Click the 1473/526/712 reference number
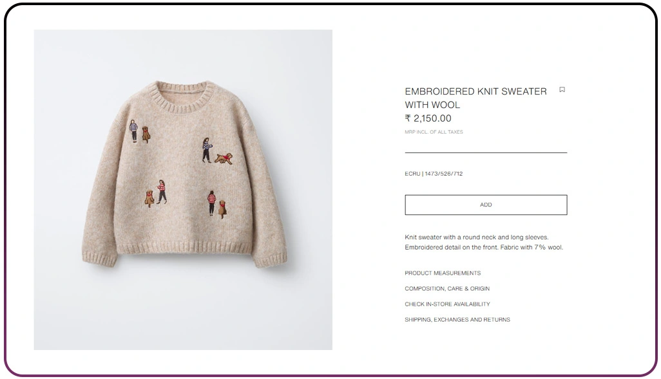Screen dimensions: 661x379 tap(443, 174)
